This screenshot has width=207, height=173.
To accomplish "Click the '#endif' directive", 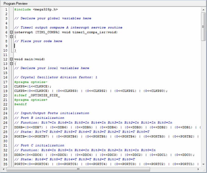I will click(x=20, y=104).
